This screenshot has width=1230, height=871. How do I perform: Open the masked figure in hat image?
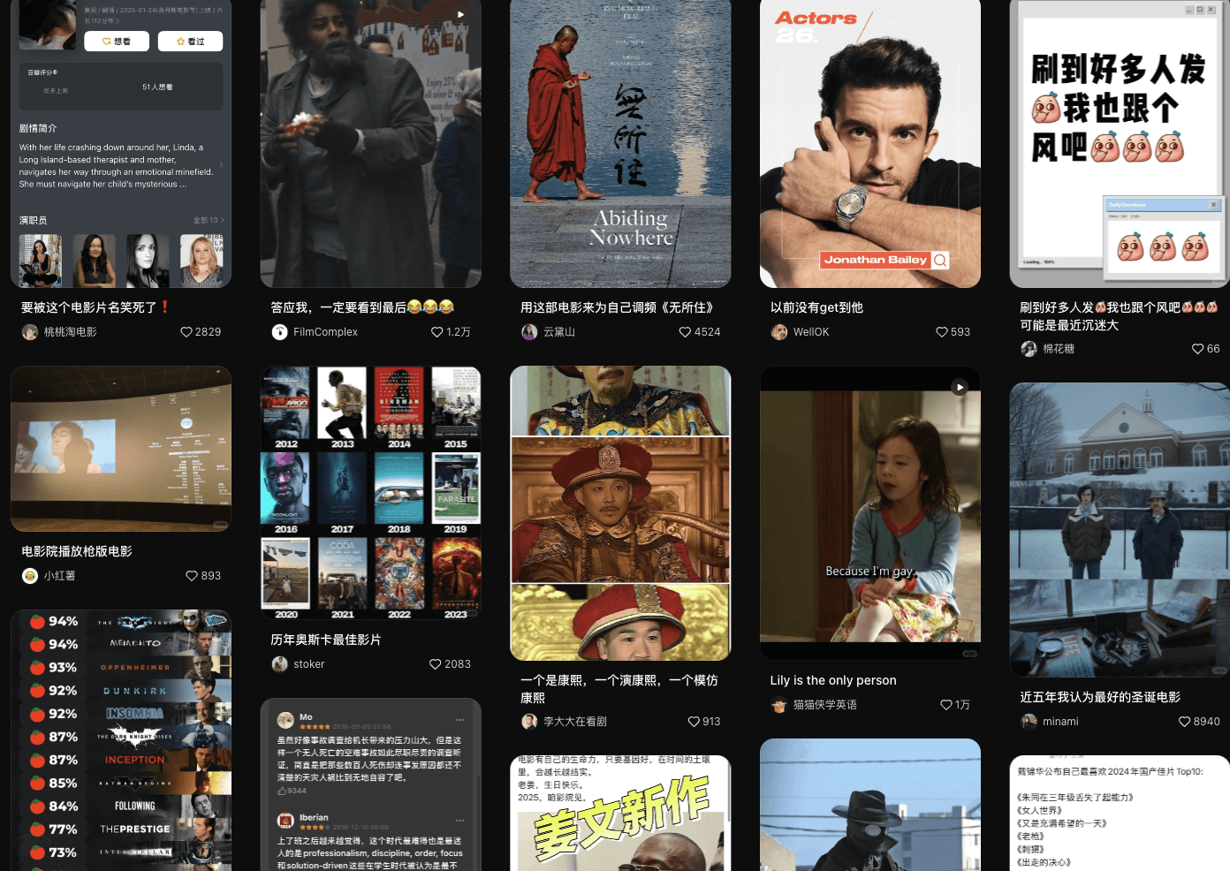click(870, 805)
